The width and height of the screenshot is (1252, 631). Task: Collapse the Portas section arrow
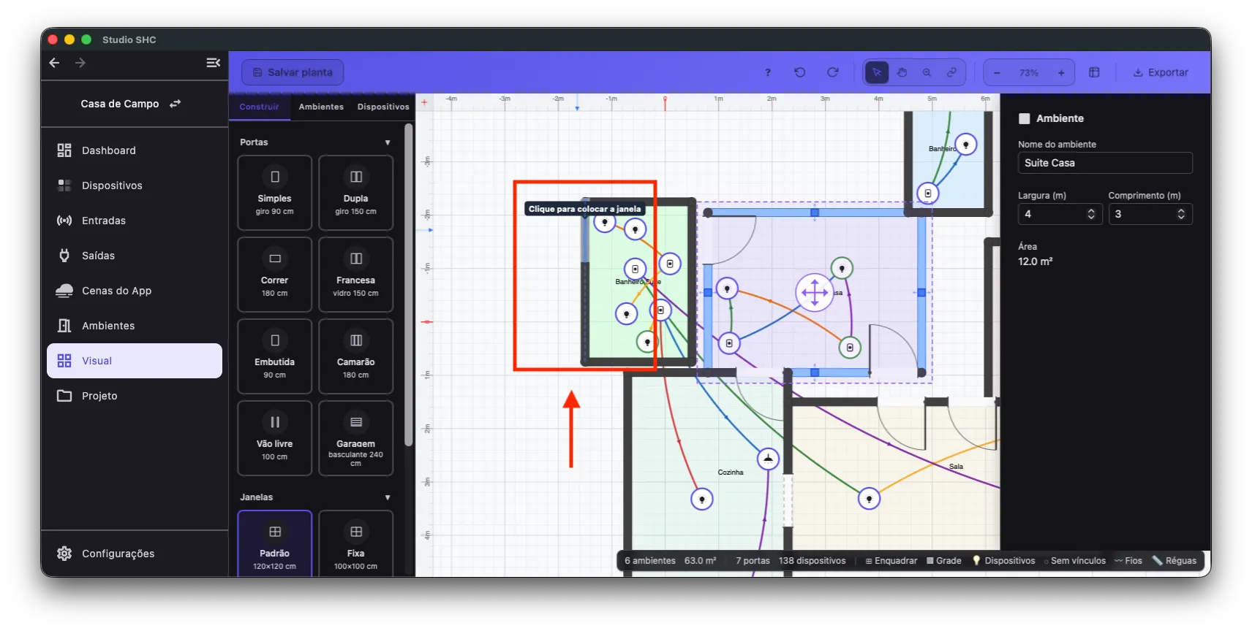click(388, 142)
